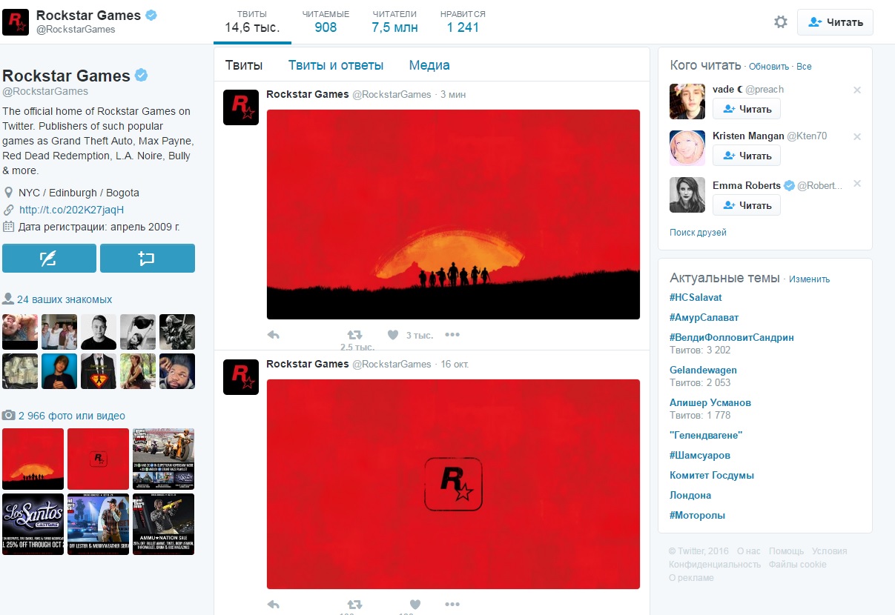
Task: Open Emma Roberts' profile picture
Action: (687, 195)
